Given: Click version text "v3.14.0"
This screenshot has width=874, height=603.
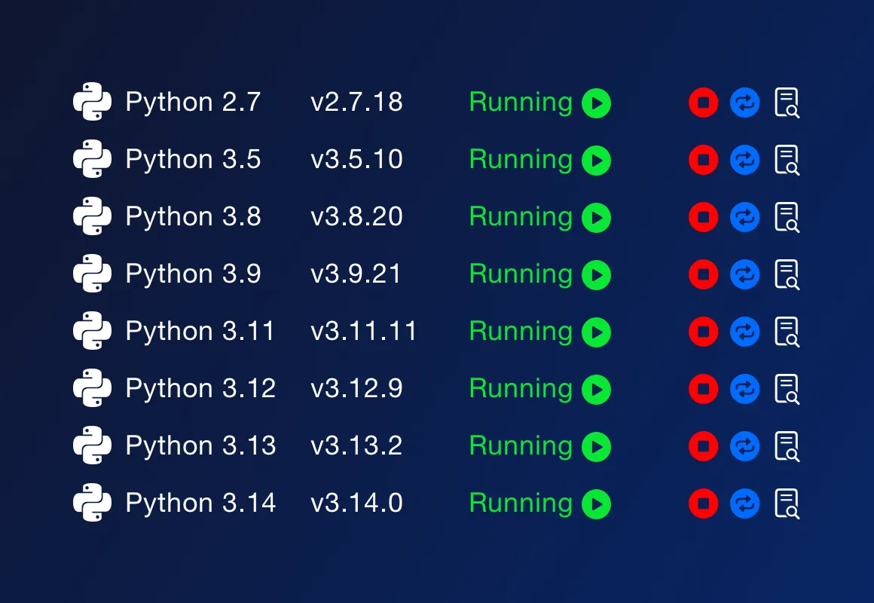Looking at the screenshot, I should point(356,504).
